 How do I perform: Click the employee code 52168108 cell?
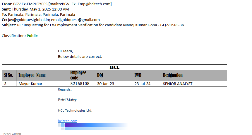[80, 84]
